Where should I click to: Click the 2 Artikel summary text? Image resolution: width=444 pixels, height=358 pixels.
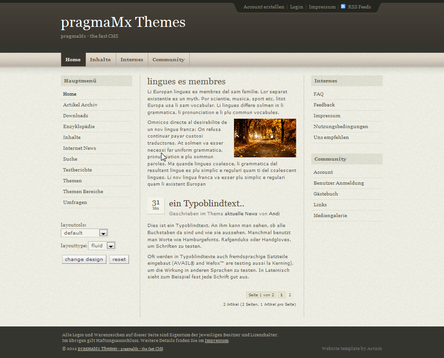point(259,304)
